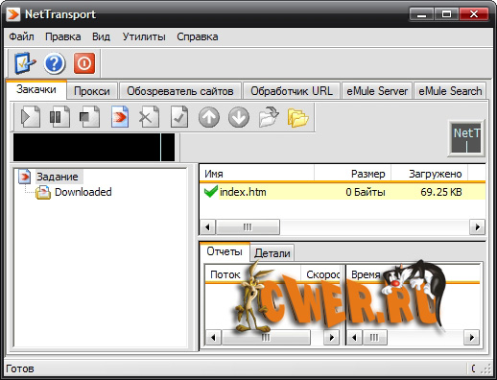This screenshot has height=380, width=497.
Task: Click the checkmark page properties icon
Action: [x=179, y=117]
